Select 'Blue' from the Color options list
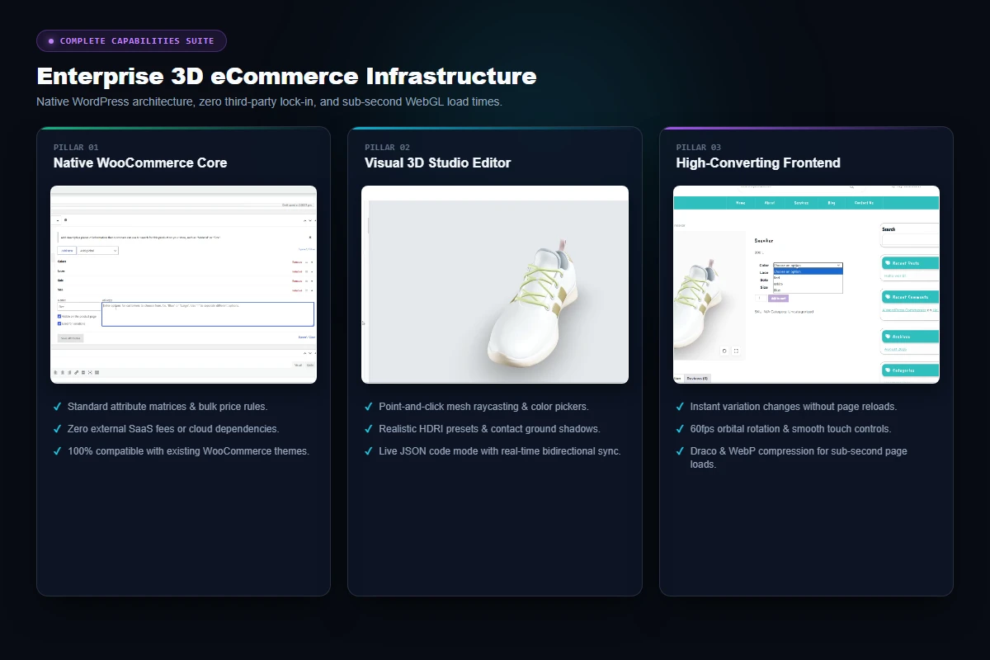 point(808,290)
